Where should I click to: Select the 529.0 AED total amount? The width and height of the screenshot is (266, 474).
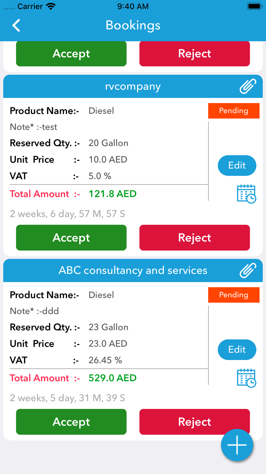click(113, 378)
